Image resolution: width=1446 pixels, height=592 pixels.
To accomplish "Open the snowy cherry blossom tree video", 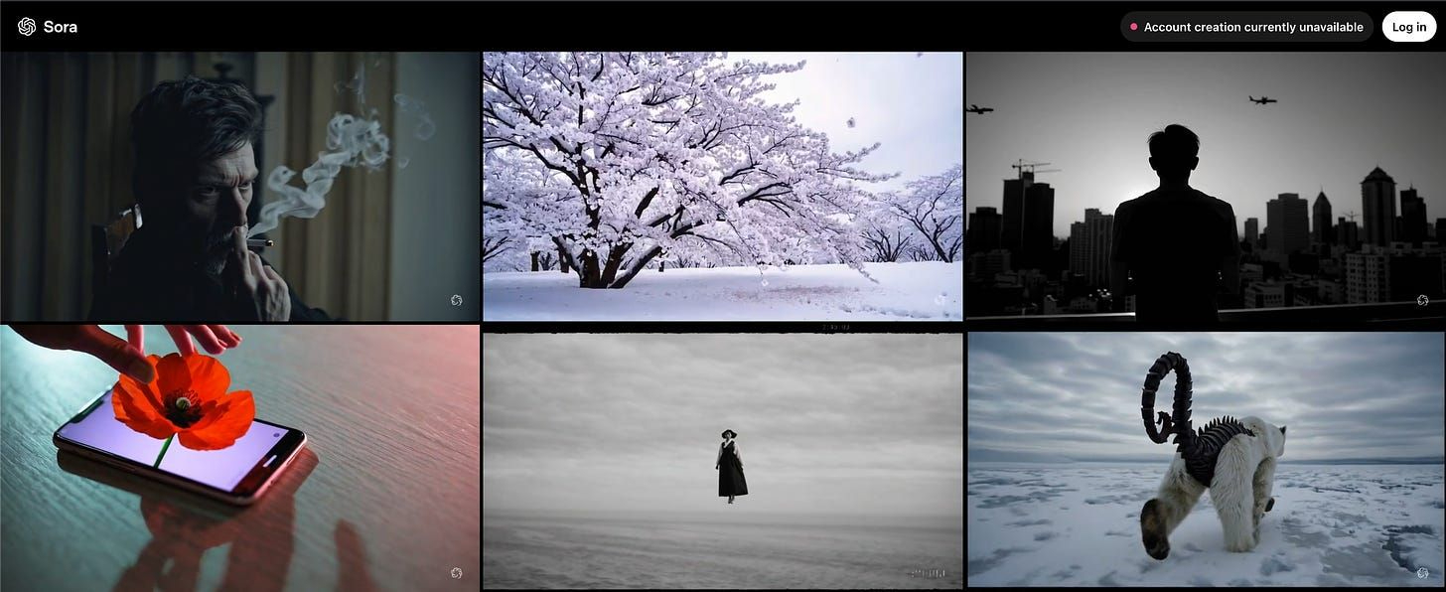I will coord(722,186).
